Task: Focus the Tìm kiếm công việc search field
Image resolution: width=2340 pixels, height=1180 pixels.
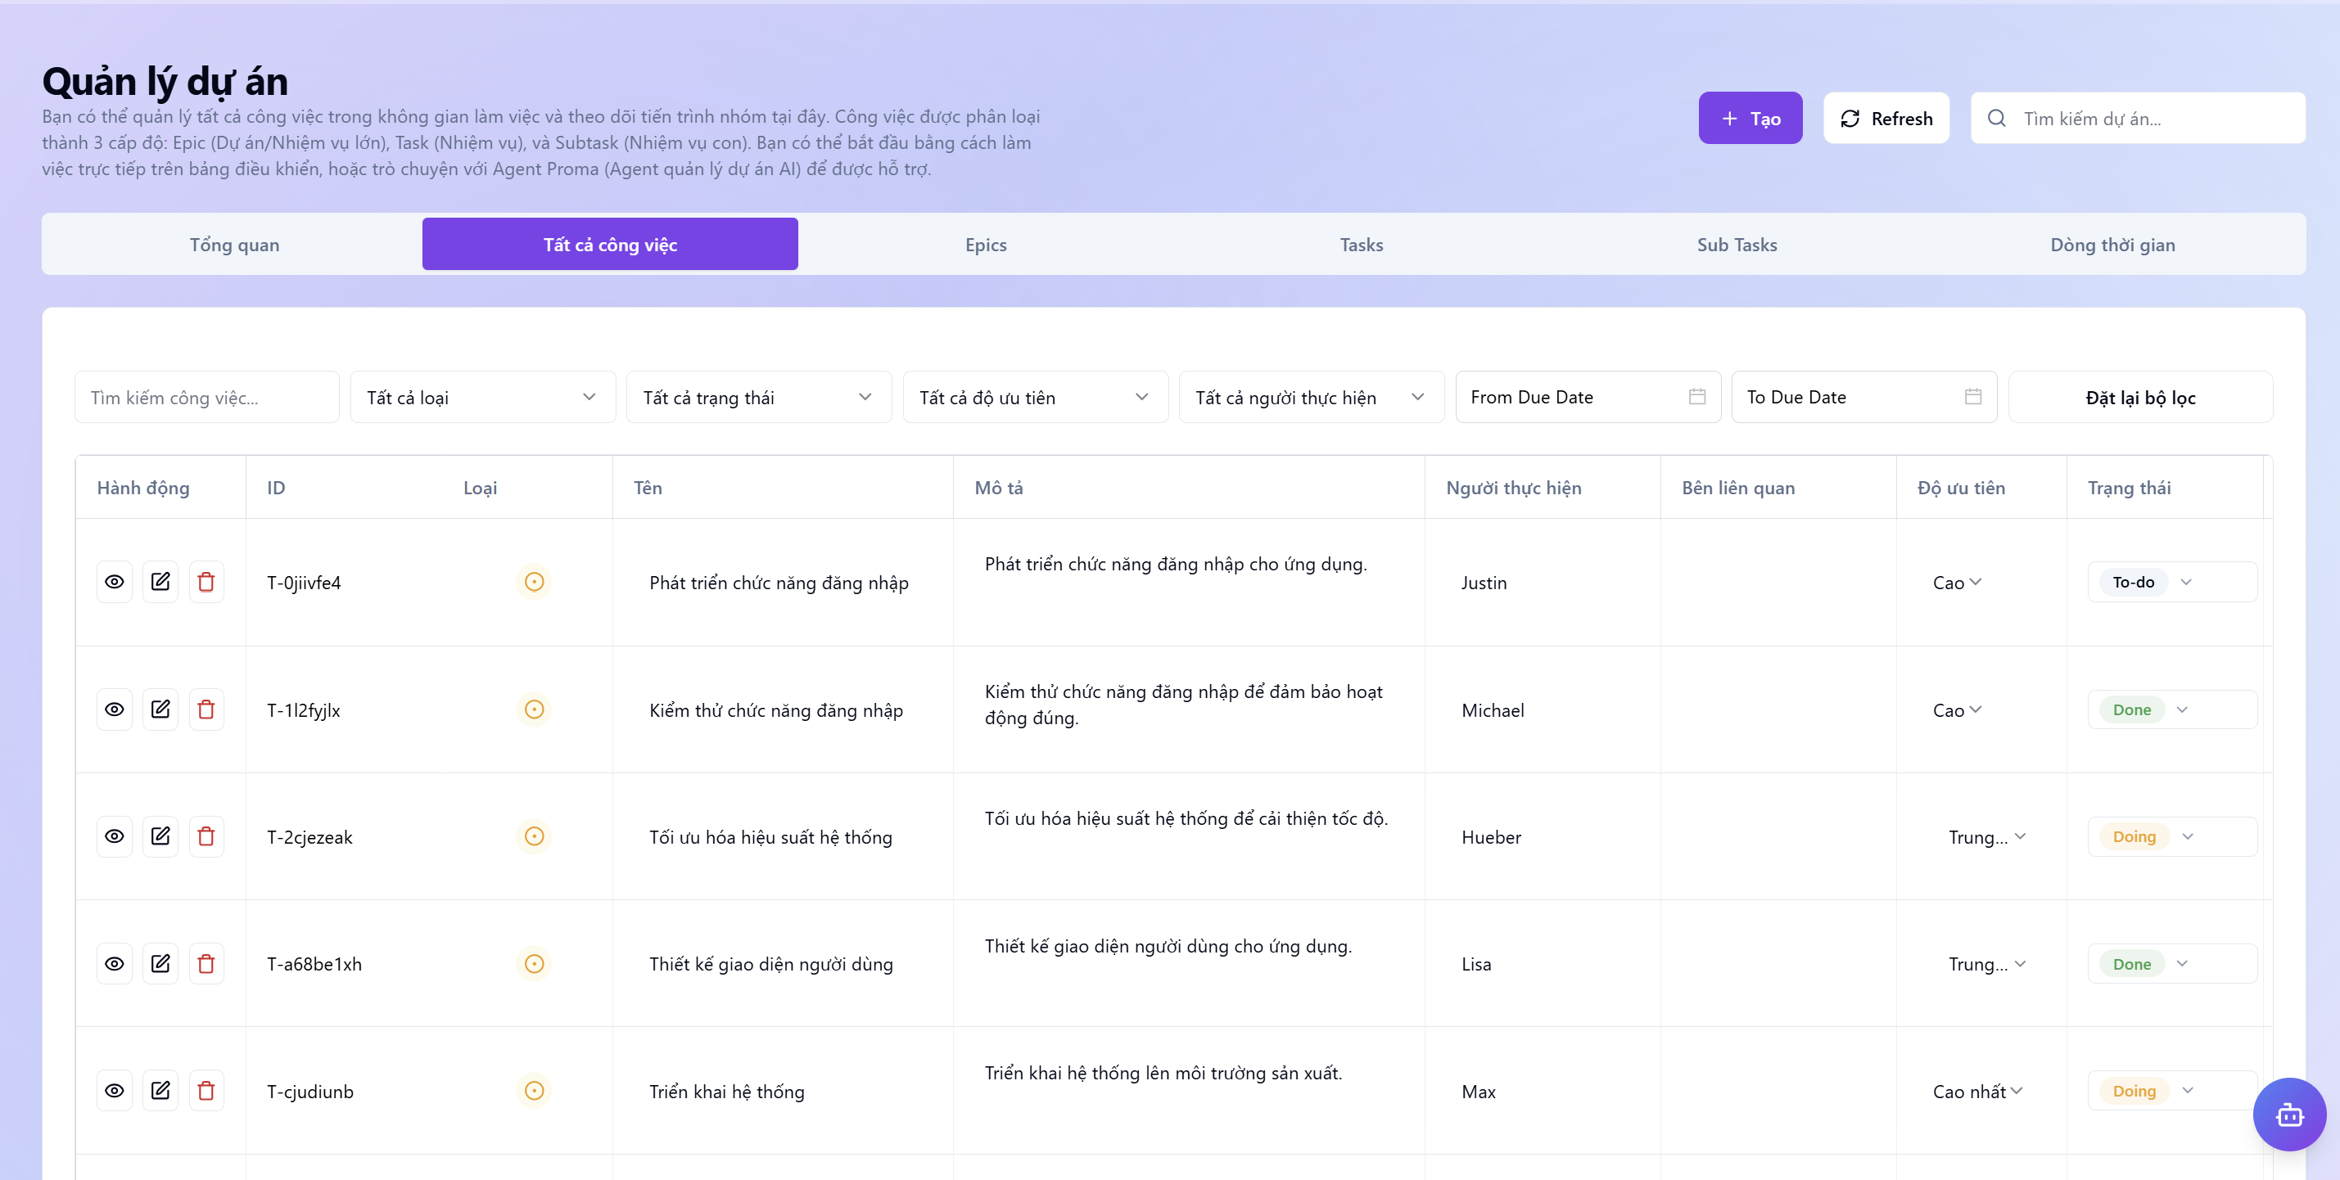Action: point(206,397)
